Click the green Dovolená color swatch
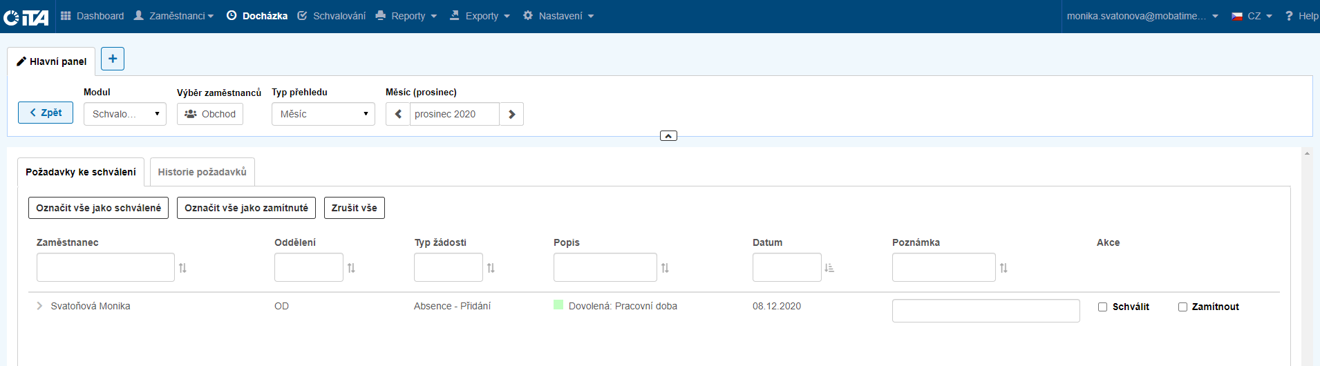The height and width of the screenshot is (366, 1320). [x=558, y=305]
